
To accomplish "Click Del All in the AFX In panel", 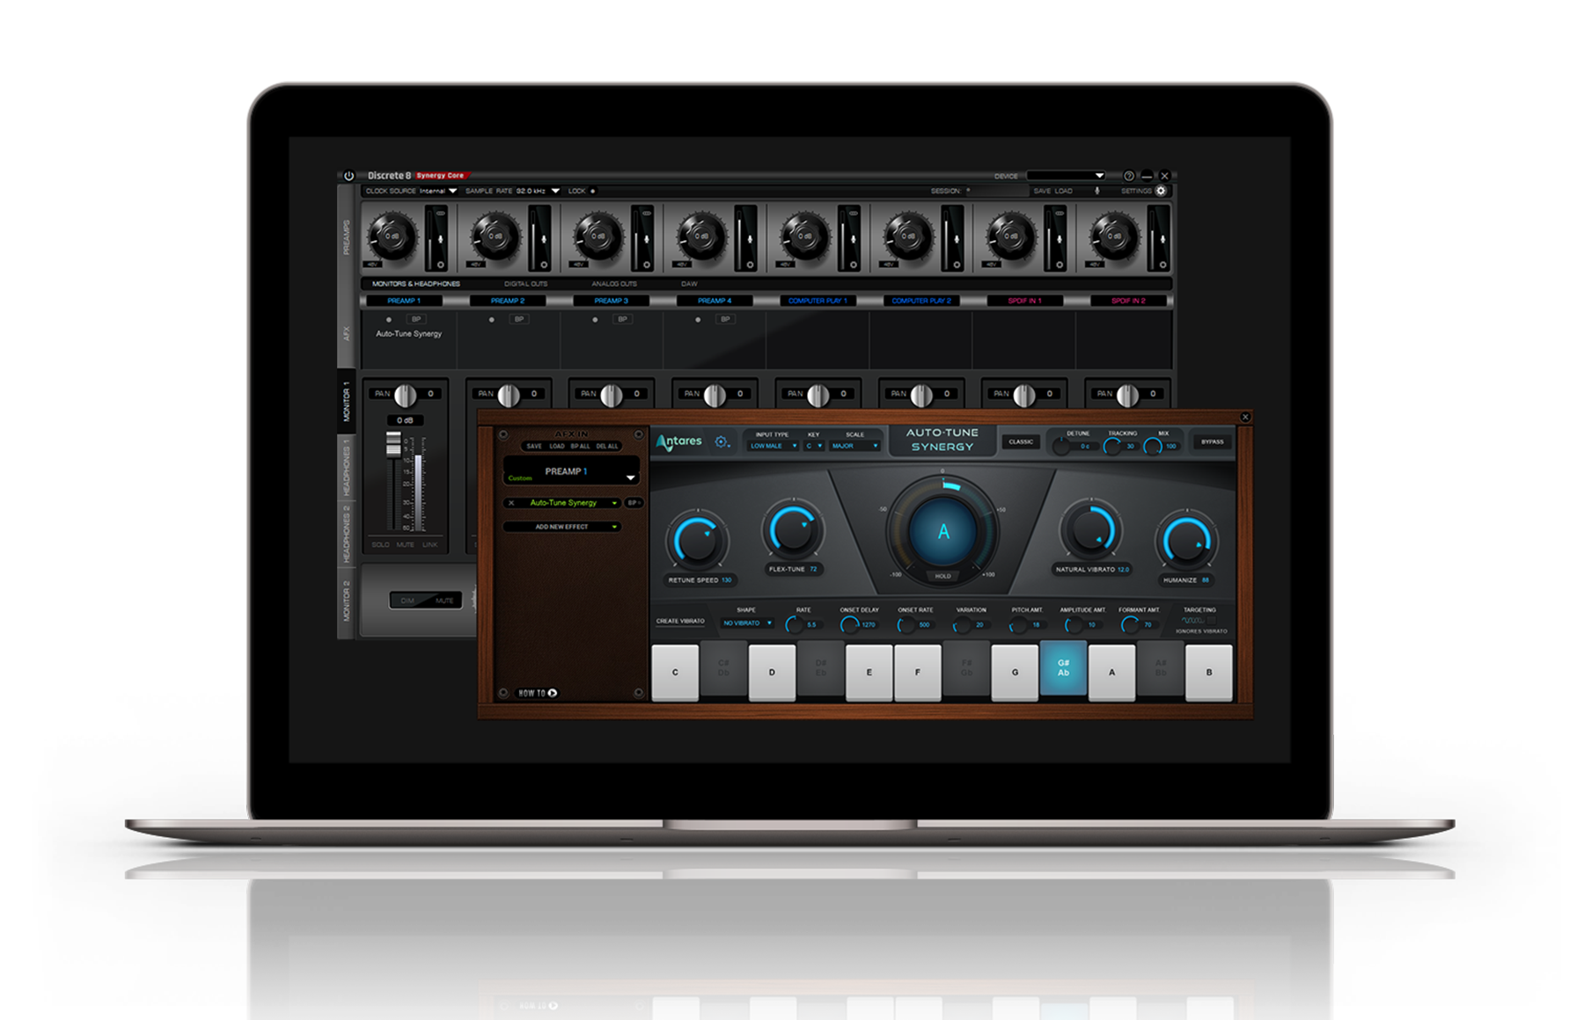I will click(x=607, y=446).
